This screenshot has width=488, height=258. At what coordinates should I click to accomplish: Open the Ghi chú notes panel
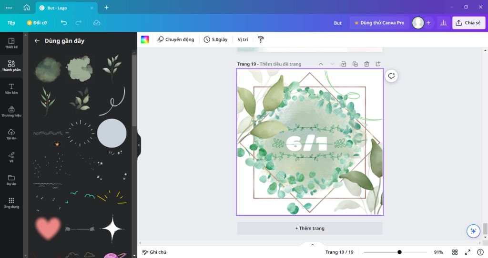coord(154,252)
